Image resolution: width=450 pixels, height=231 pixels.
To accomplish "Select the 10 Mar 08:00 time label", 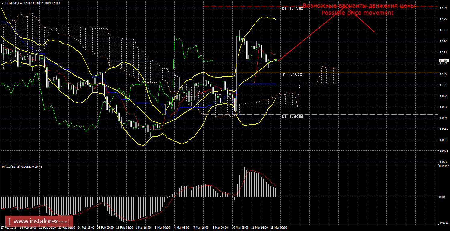I will [240, 228].
